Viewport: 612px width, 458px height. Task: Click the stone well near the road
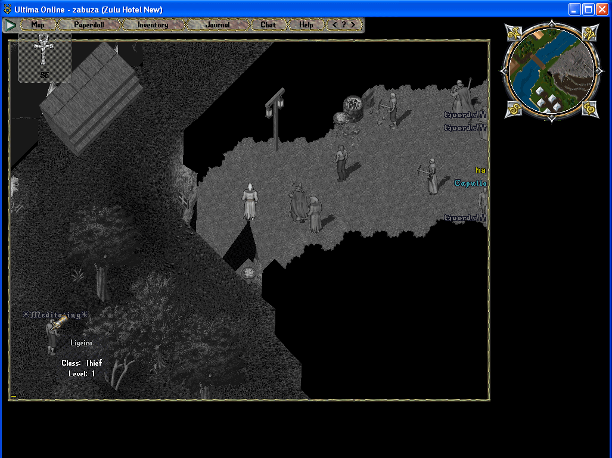(353, 108)
